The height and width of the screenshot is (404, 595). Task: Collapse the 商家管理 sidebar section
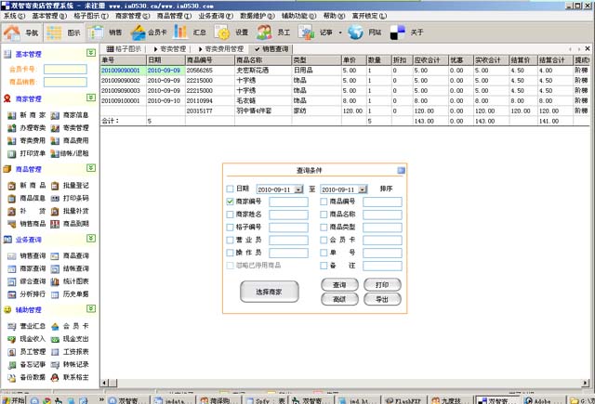pos(90,98)
